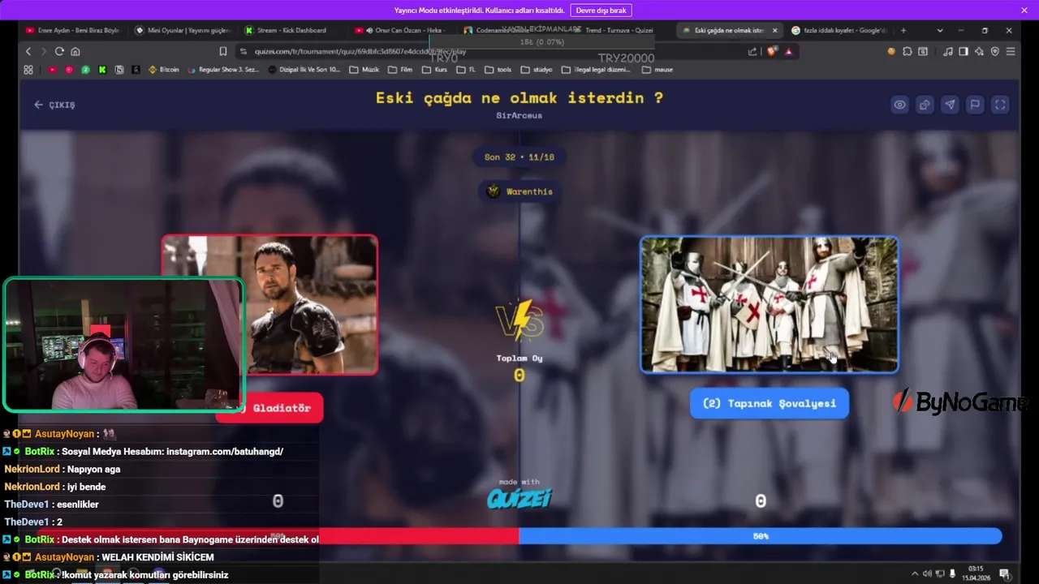Switch to Trend - Turnuva - Quizei tab
The width and height of the screenshot is (1039, 584).
click(619, 30)
